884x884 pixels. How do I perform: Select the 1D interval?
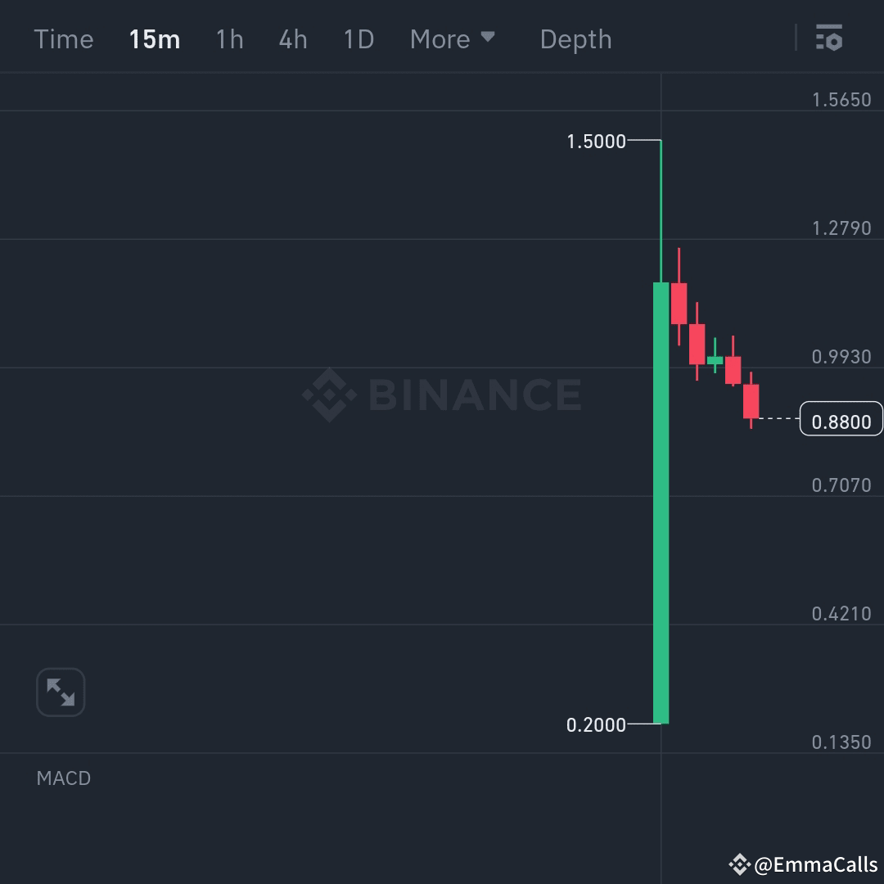coord(358,38)
